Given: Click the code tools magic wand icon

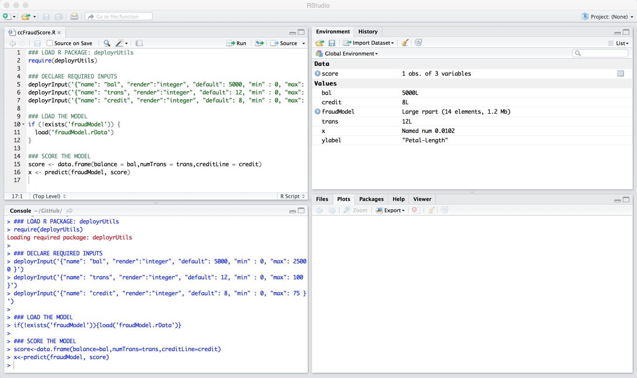Looking at the screenshot, I should point(120,43).
